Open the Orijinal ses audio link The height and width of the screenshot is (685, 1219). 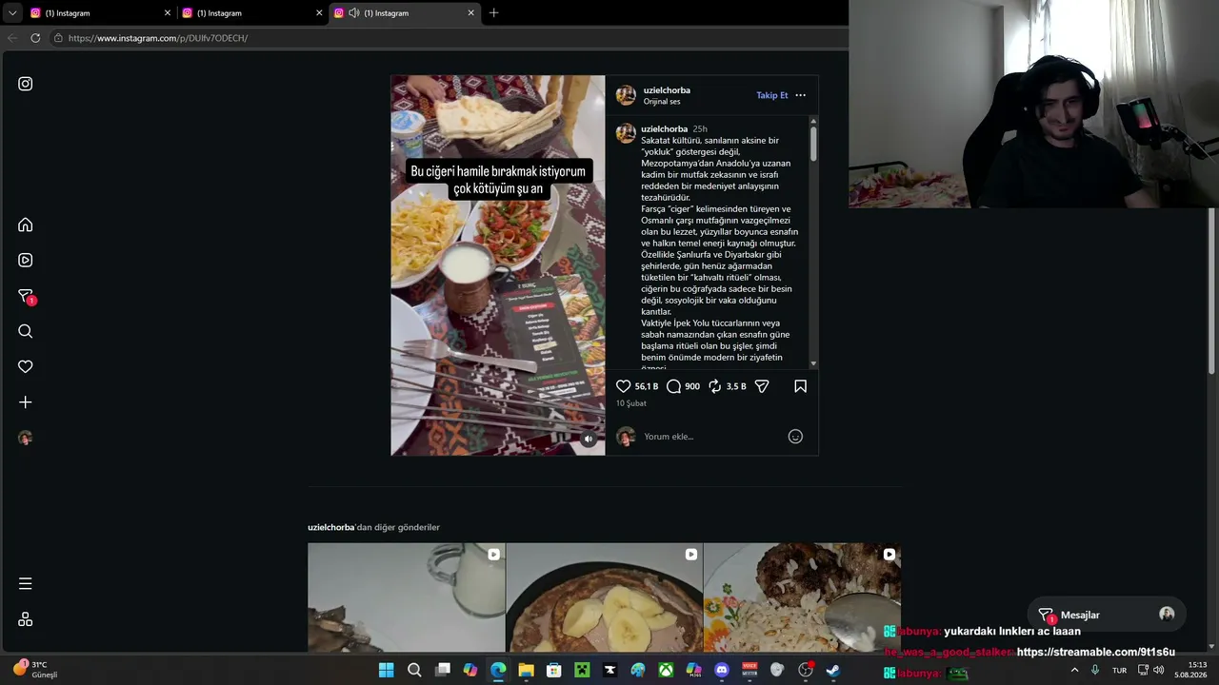point(662,102)
